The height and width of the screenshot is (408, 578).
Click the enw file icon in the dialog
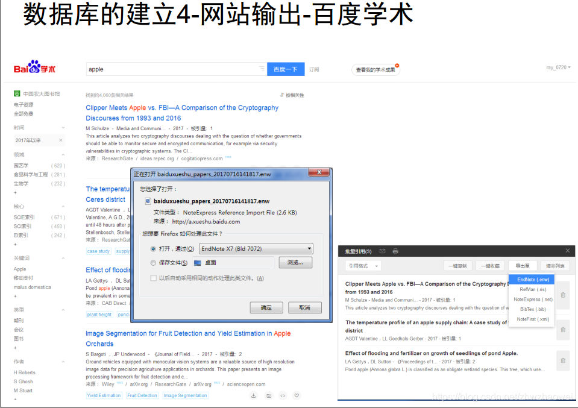coord(148,201)
